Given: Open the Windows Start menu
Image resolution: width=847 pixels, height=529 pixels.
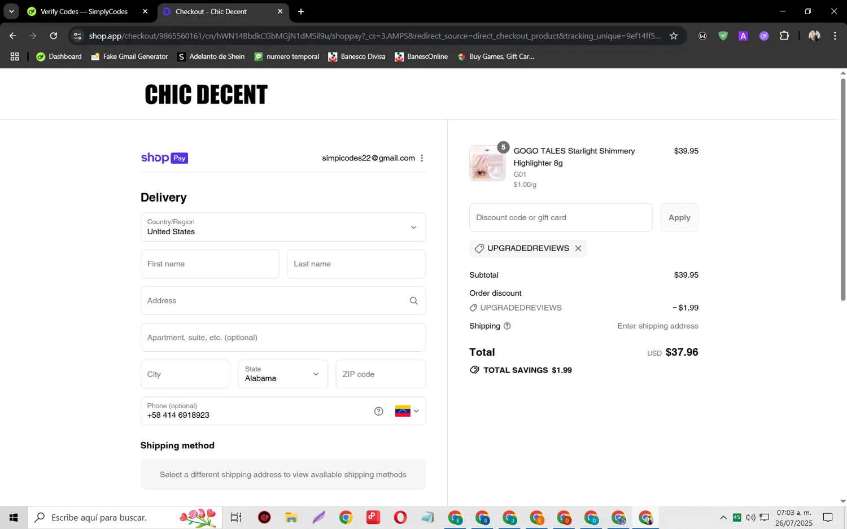Looking at the screenshot, I should click(14, 517).
